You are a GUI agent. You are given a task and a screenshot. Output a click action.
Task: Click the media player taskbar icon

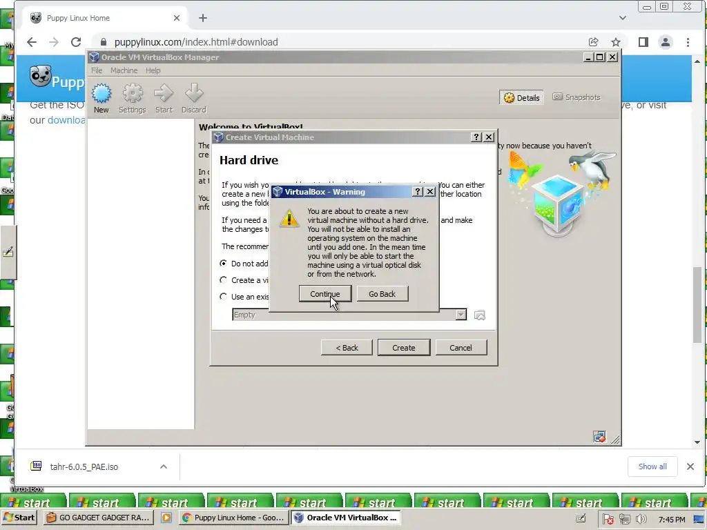tap(166, 518)
